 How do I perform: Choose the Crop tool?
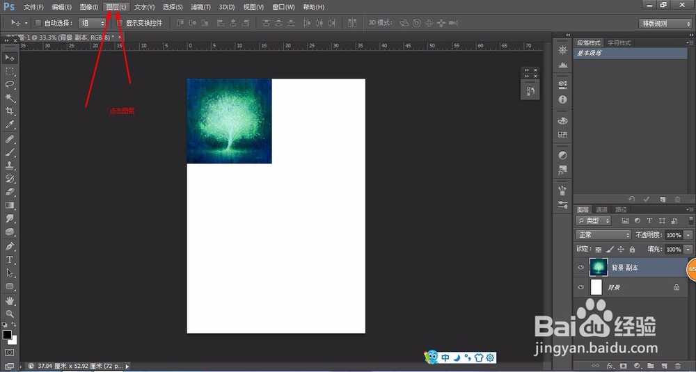10,111
